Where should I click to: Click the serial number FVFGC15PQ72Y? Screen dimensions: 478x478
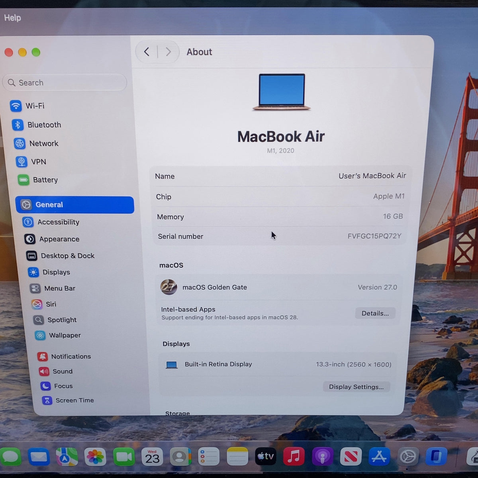(x=374, y=236)
